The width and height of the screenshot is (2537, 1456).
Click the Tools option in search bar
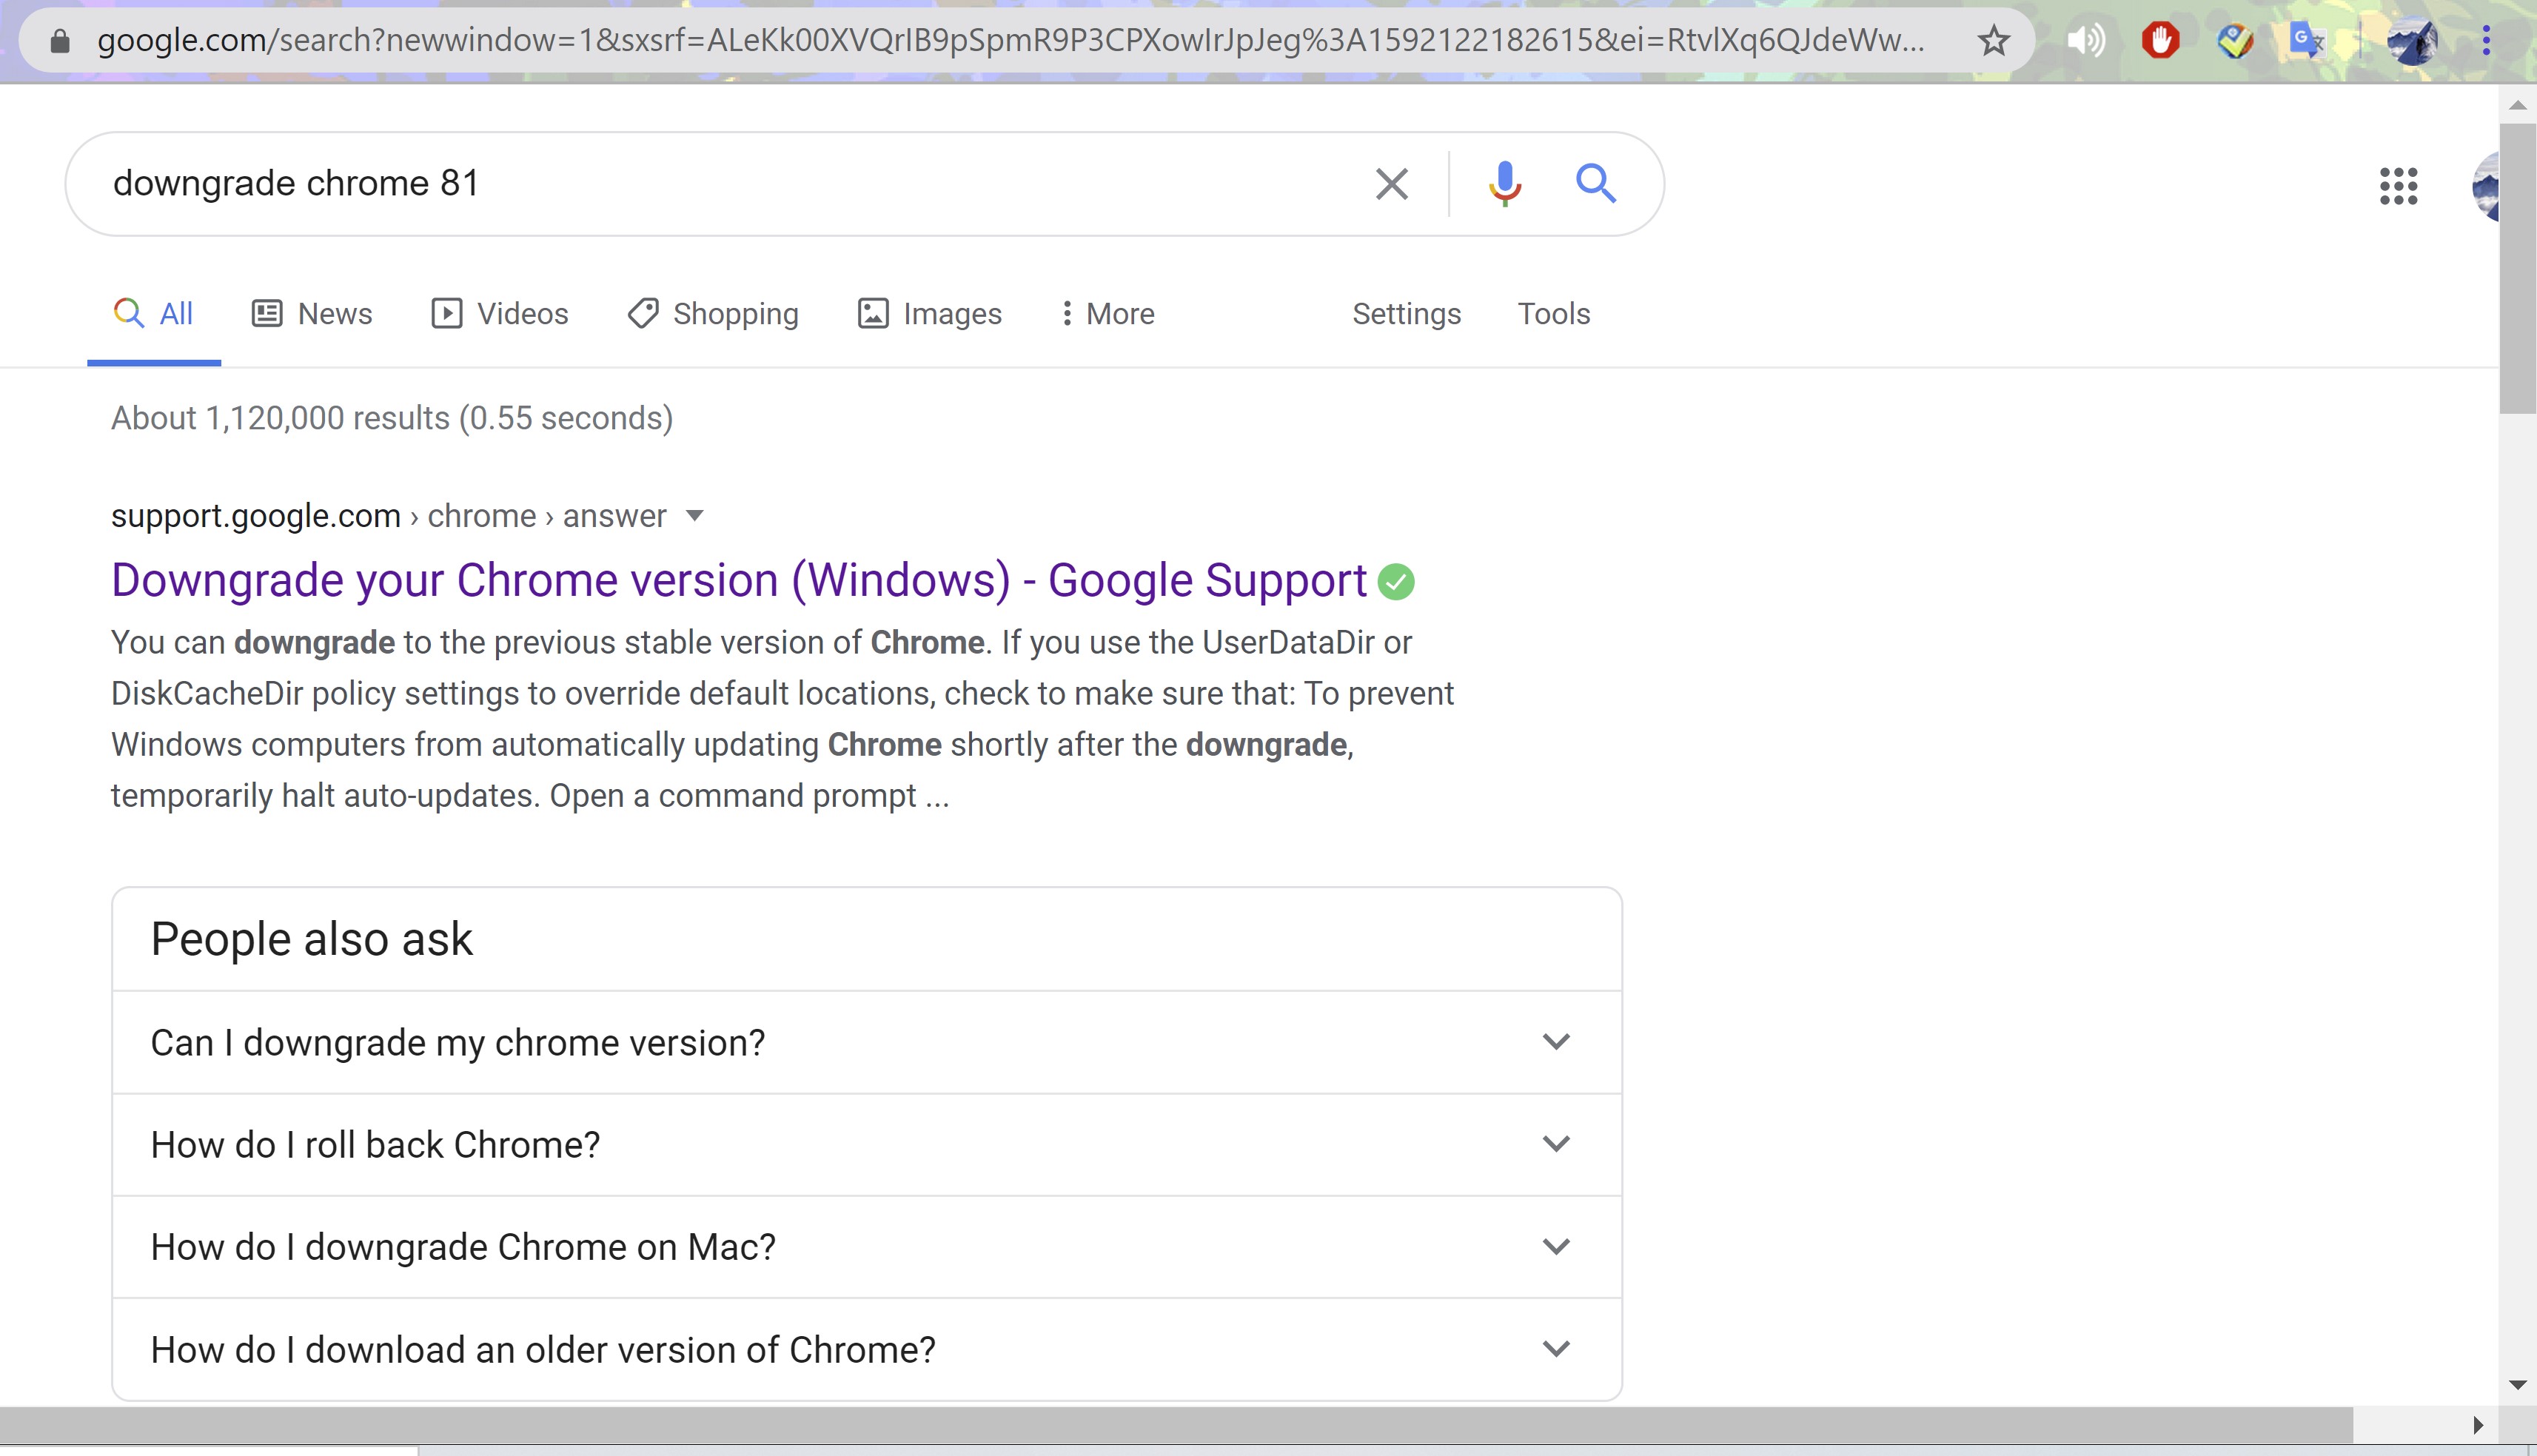click(1552, 314)
